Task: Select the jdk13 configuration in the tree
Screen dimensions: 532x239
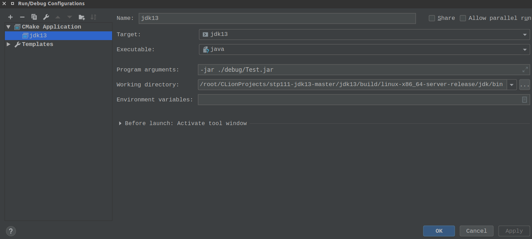Action: point(58,36)
